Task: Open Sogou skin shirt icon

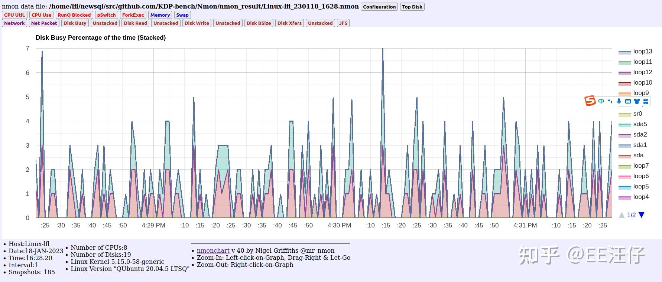Action: tap(637, 101)
